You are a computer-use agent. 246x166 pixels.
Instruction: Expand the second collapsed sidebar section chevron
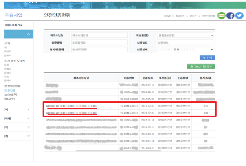[x=29, y=118]
